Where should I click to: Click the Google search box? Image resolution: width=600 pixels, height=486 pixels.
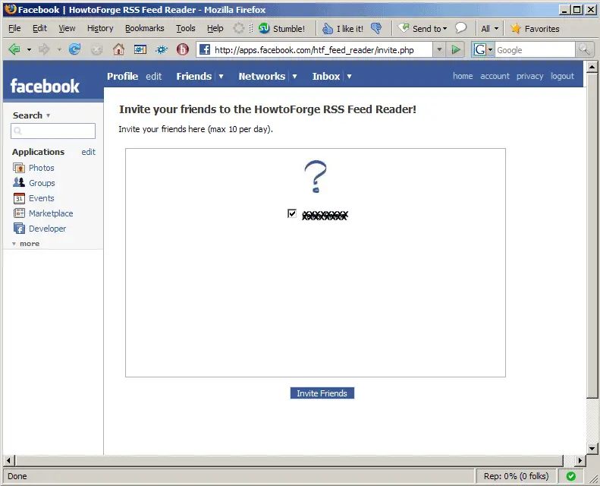tap(535, 50)
